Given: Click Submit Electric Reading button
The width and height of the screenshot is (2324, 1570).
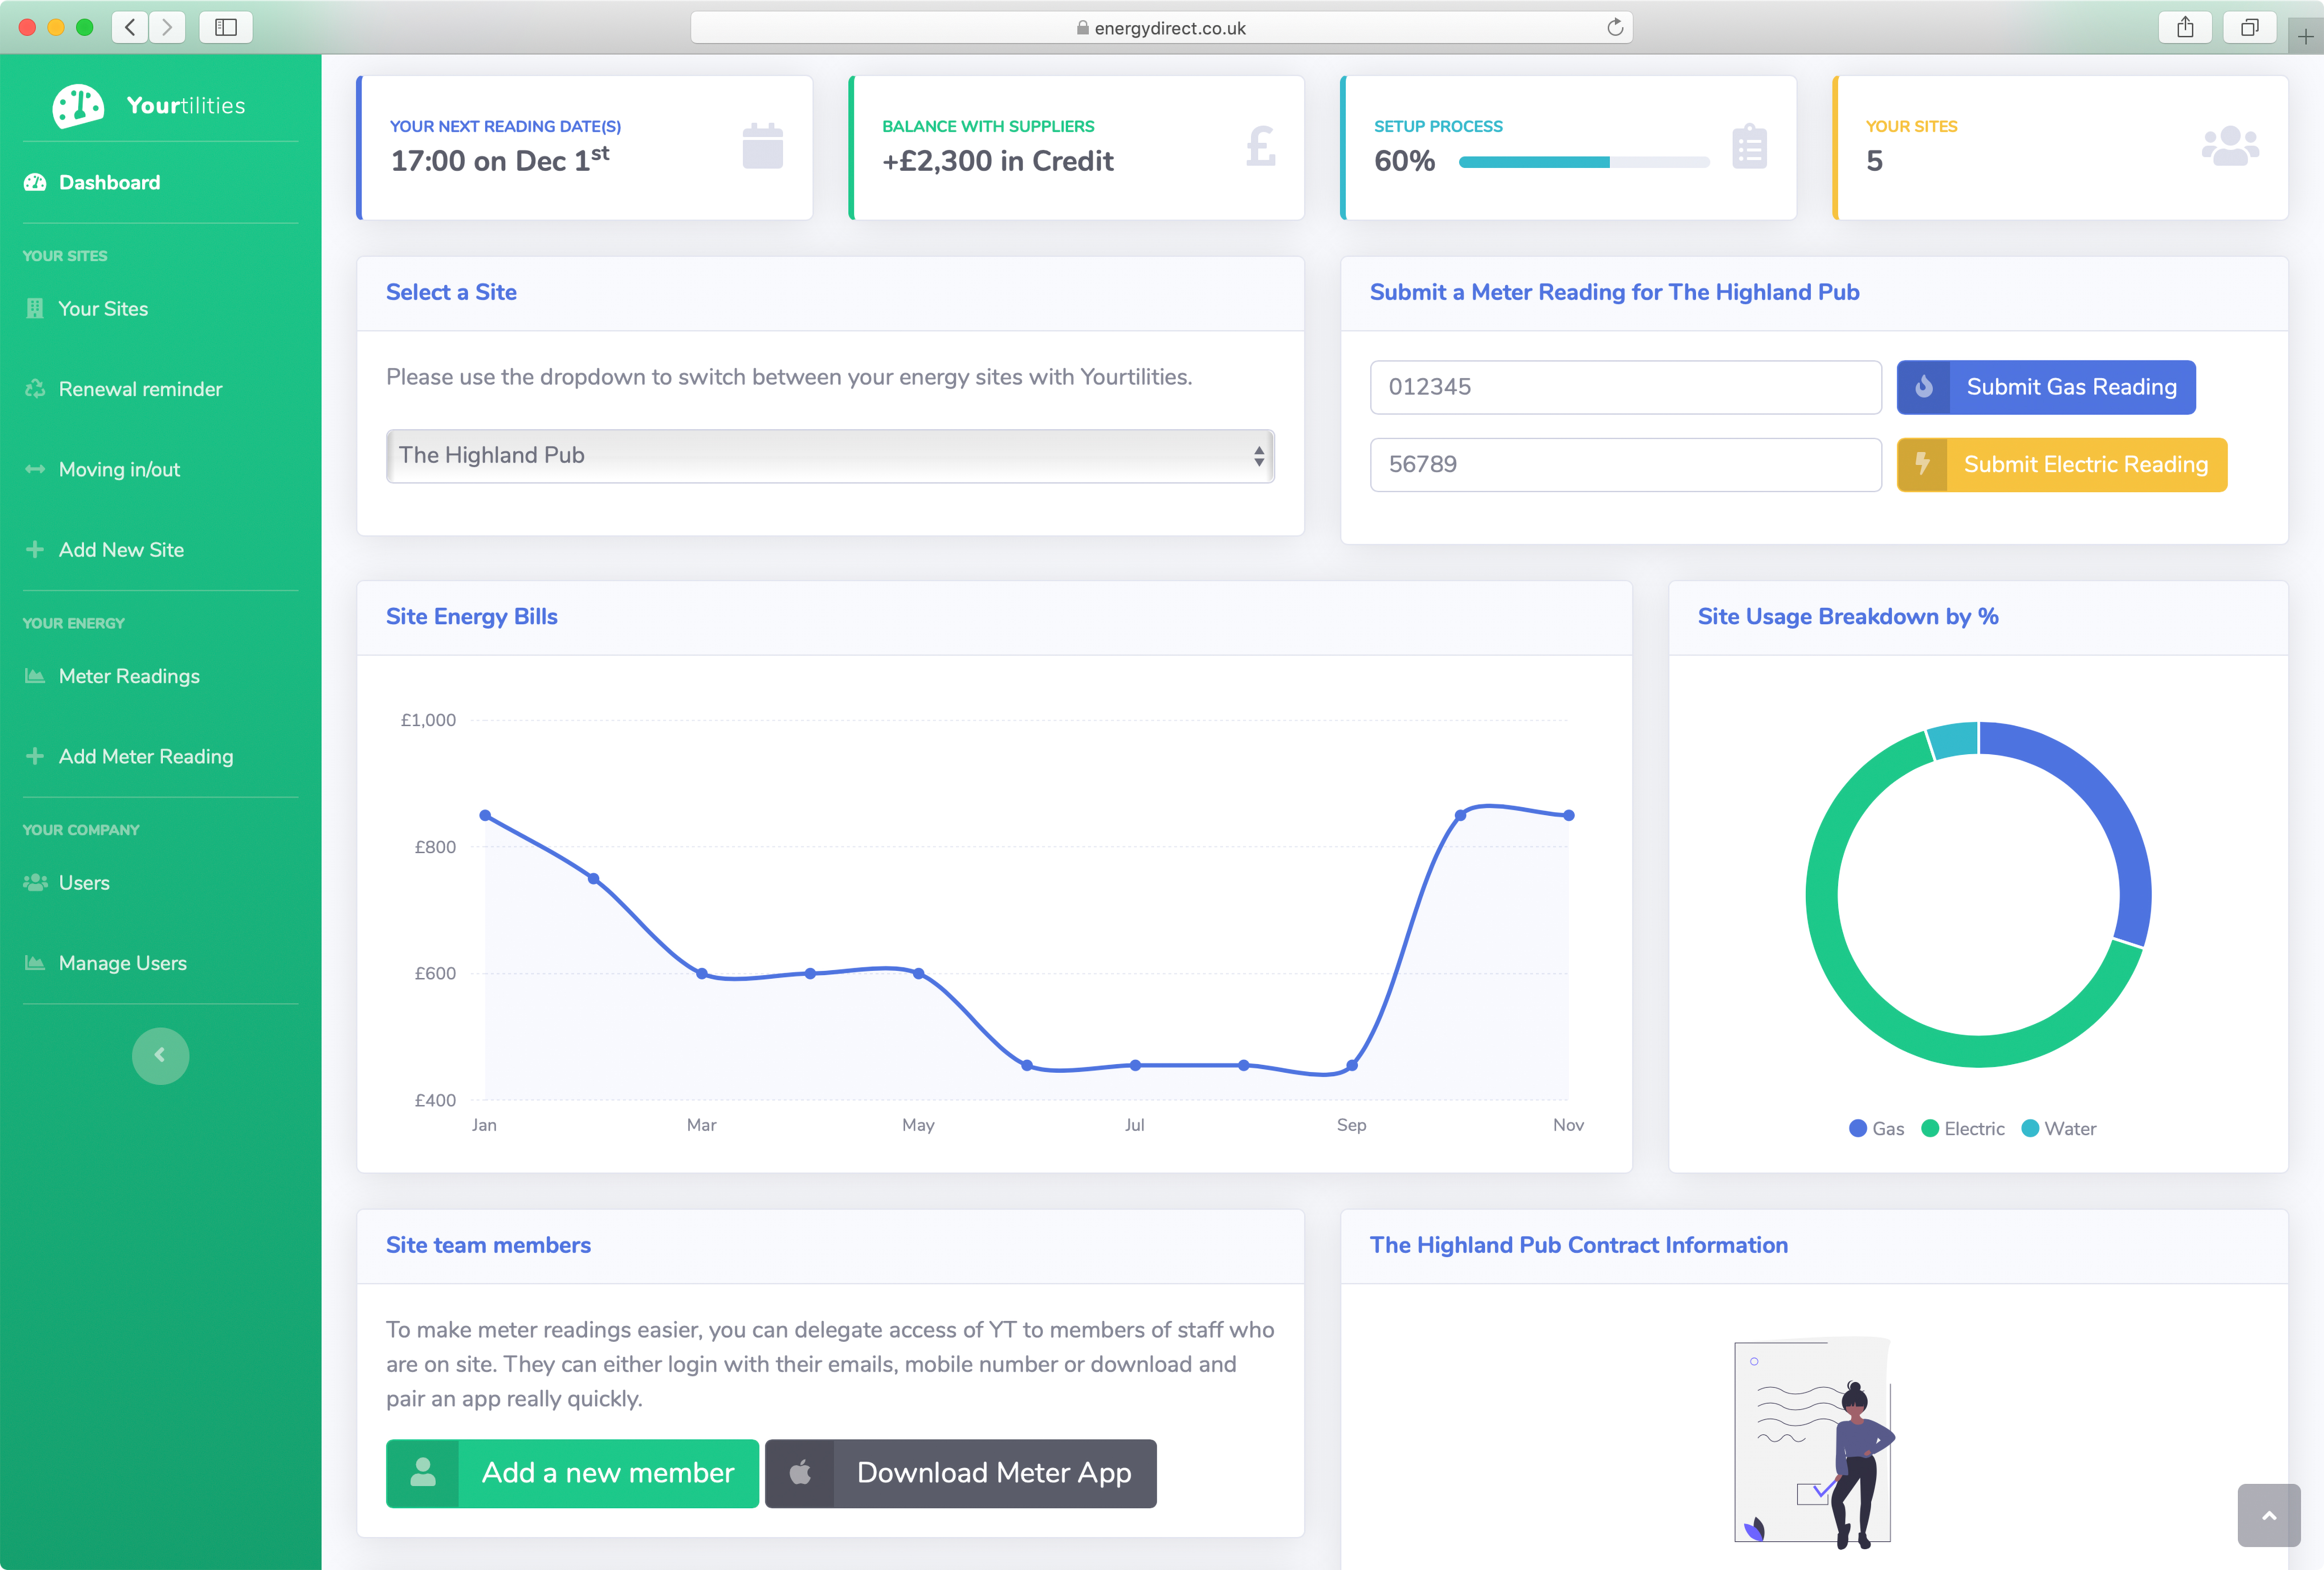Looking at the screenshot, I should 2062,464.
